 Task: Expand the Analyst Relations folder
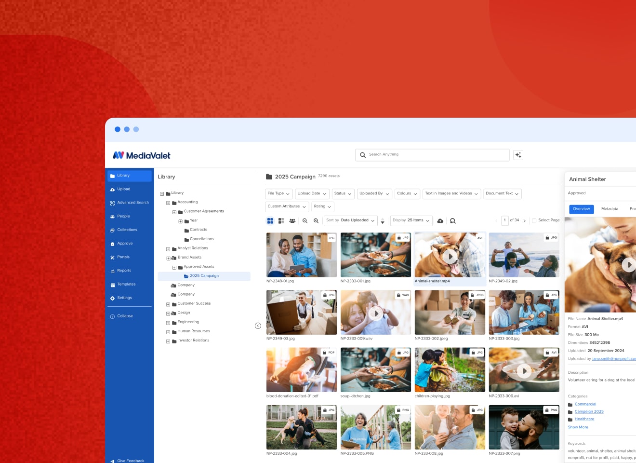point(168,249)
